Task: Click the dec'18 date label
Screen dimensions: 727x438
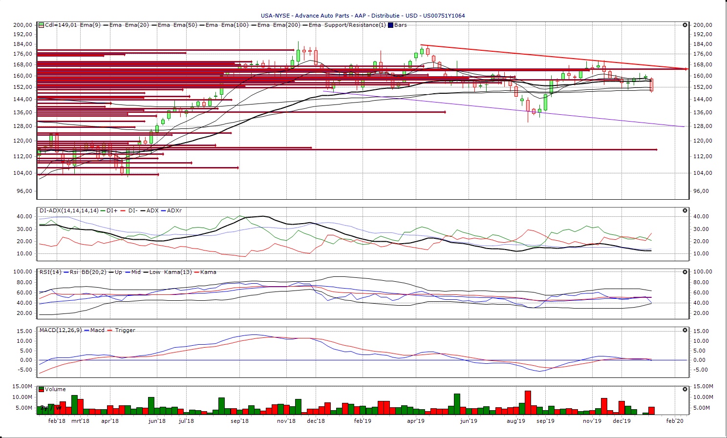Action: point(316,421)
